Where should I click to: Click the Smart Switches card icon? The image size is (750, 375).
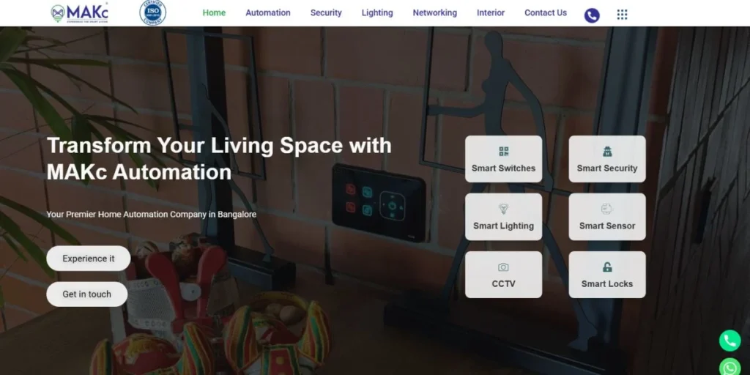tap(504, 152)
